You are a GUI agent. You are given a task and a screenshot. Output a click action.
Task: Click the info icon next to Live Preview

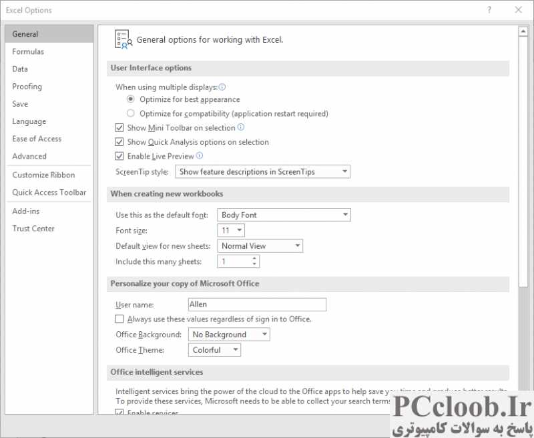click(x=200, y=156)
